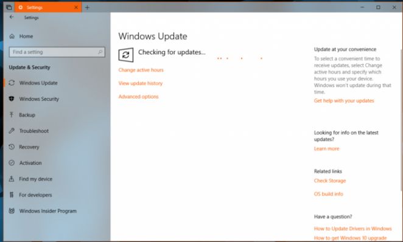Open the Backup section
Viewport: 403px width, 242px height.
pos(27,115)
